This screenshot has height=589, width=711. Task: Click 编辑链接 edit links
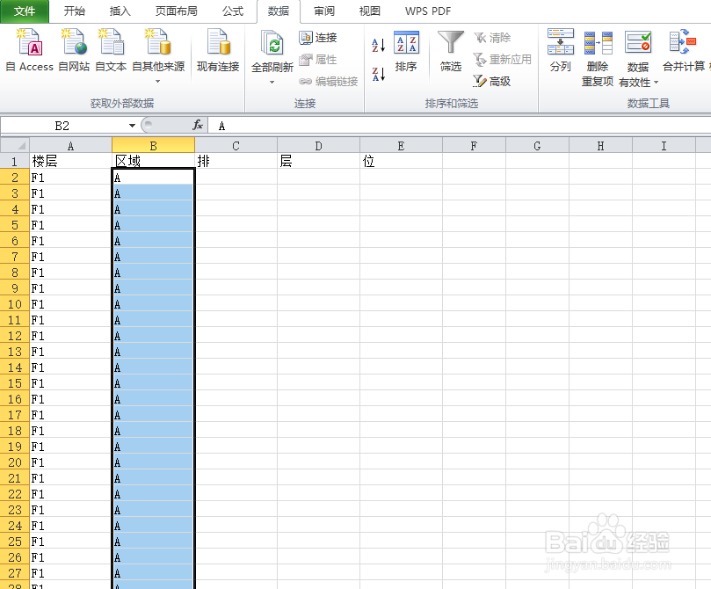click(x=329, y=81)
